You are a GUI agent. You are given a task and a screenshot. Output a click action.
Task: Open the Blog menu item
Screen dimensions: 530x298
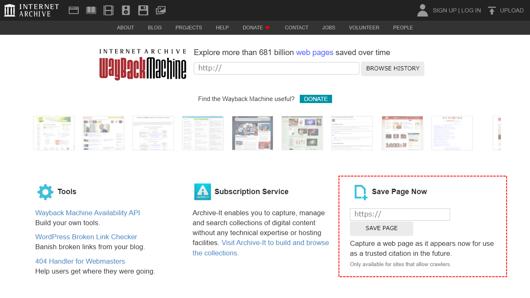coord(155,28)
